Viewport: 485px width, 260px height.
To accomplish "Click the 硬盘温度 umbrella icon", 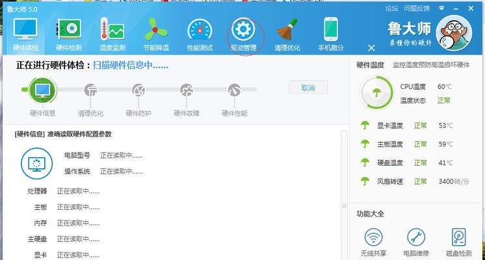I will (x=365, y=162).
